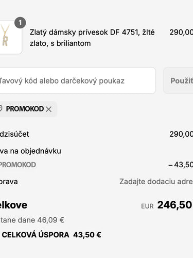Click the included taxes line 46,09 €
Viewport: 193px width, 258px height.
pos(32,220)
